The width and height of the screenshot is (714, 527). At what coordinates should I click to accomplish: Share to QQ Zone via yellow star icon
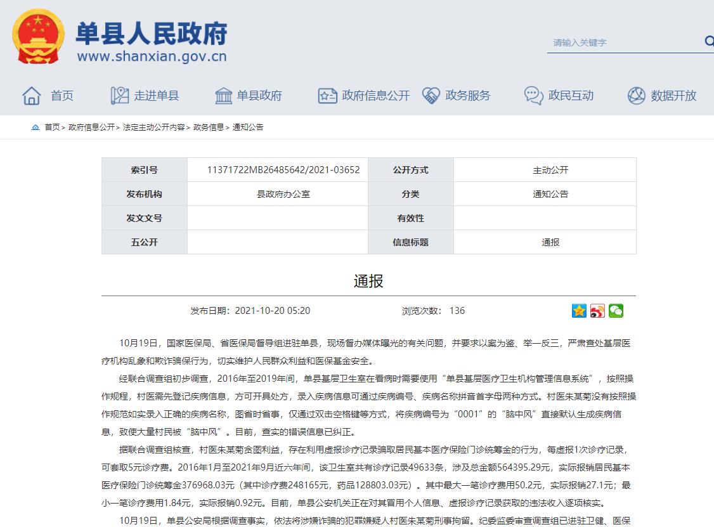click(x=579, y=311)
